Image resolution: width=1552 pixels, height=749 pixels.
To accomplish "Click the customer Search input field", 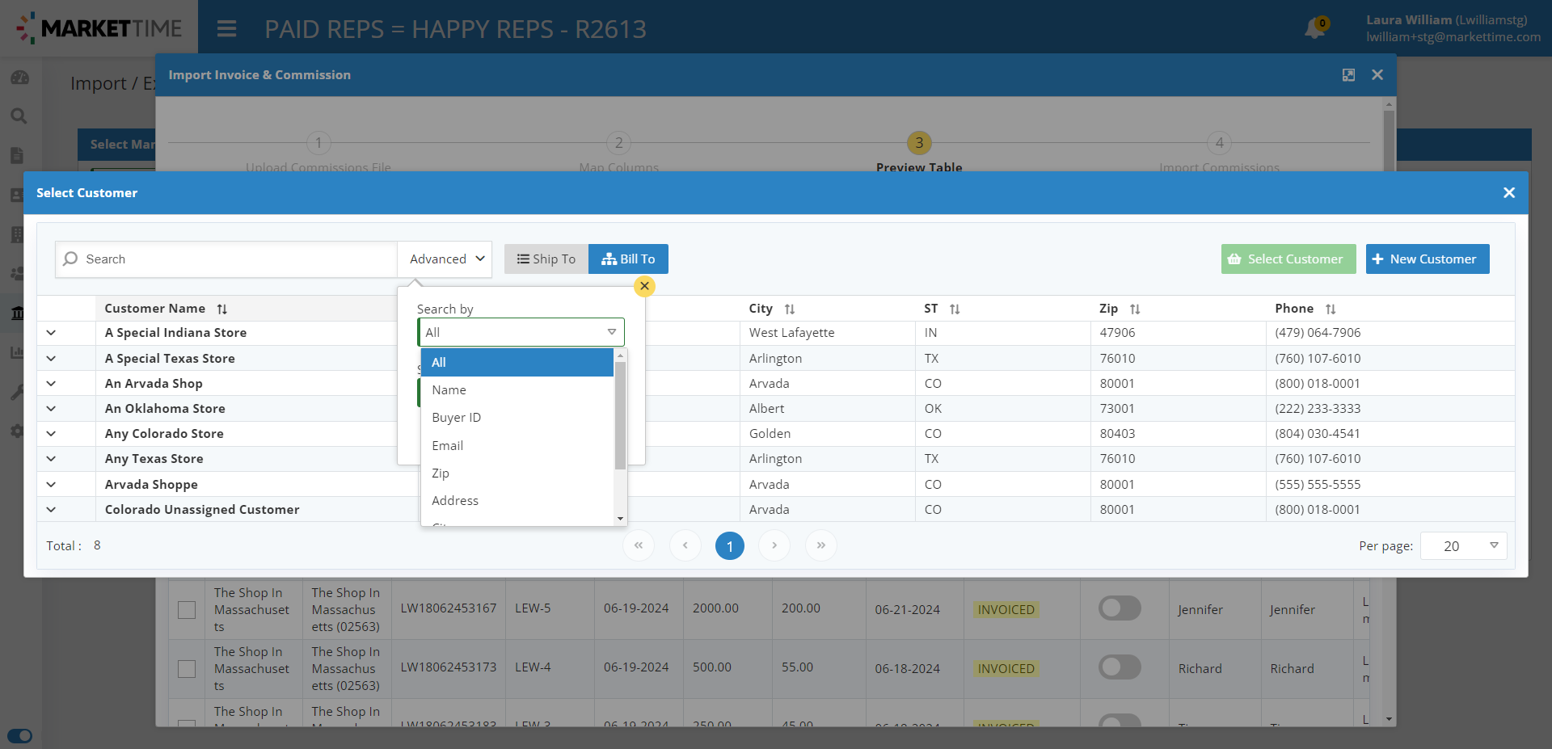I will (x=234, y=259).
